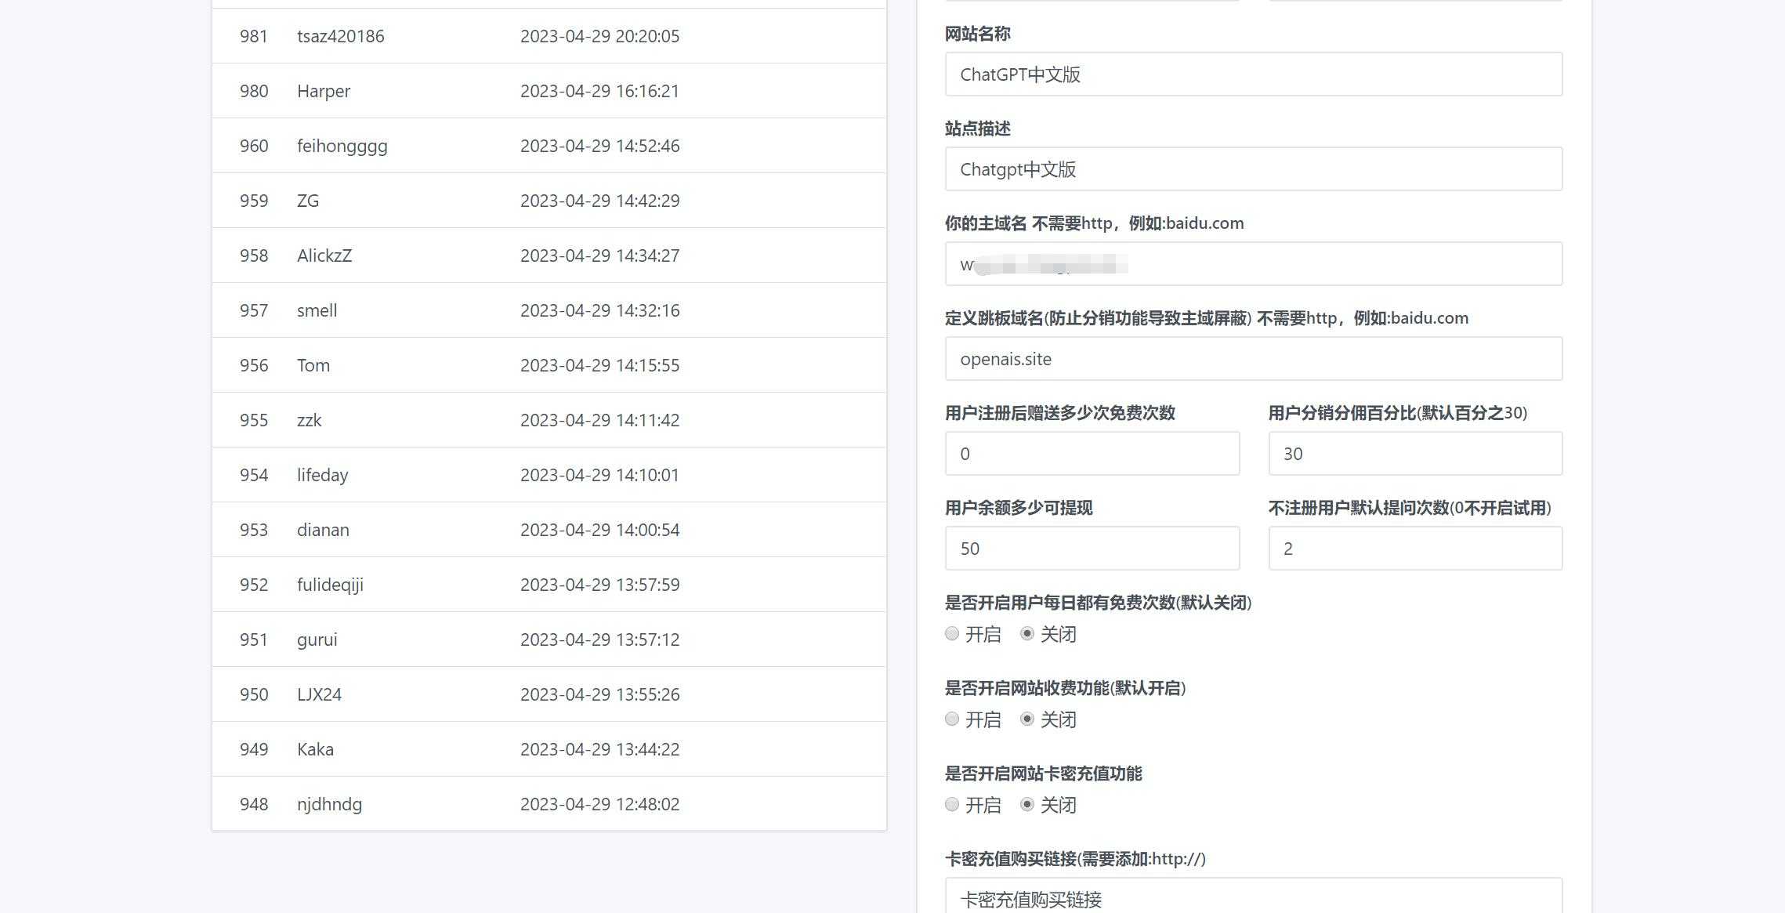Image resolution: width=1785 pixels, height=913 pixels.
Task: Click the withdrawal threshold field showing 50
Action: coord(1092,548)
